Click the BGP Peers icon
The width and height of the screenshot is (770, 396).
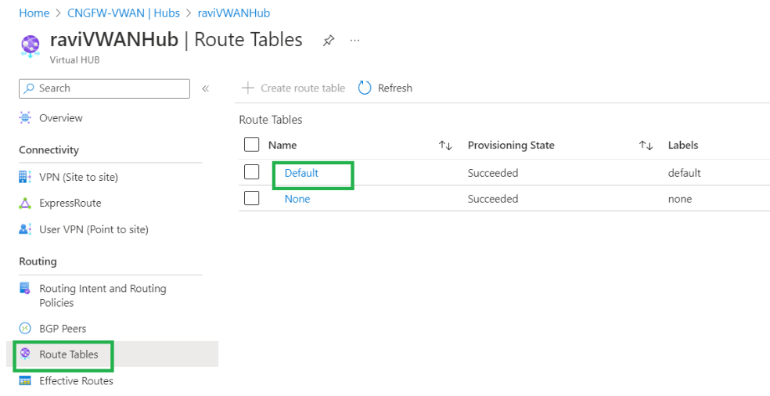coord(25,329)
